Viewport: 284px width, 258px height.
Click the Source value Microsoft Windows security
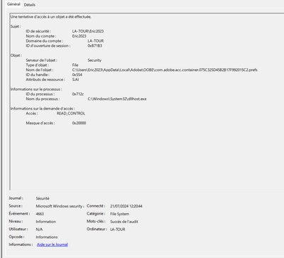click(x=60, y=206)
